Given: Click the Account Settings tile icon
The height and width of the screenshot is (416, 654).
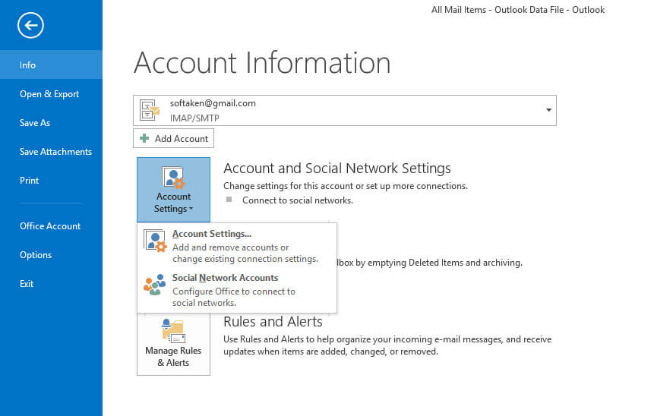Looking at the screenshot, I should 173,178.
